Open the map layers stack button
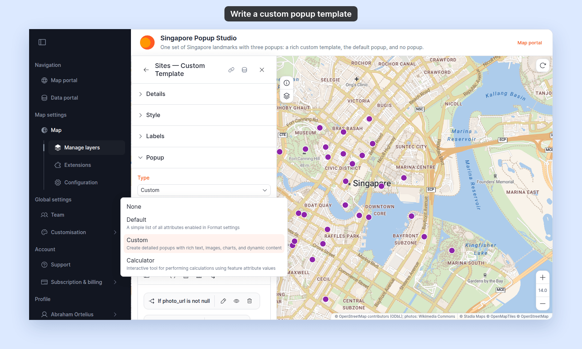This screenshot has height=349, width=582. tap(287, 96)
